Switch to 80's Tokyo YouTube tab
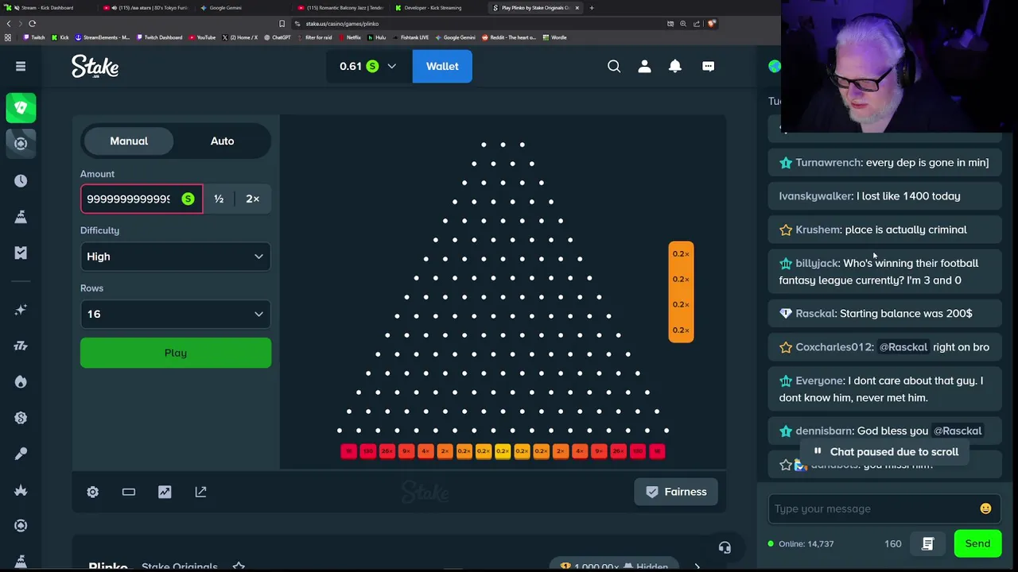Screen dimensions: 1018x572 (x=146, y=8)
